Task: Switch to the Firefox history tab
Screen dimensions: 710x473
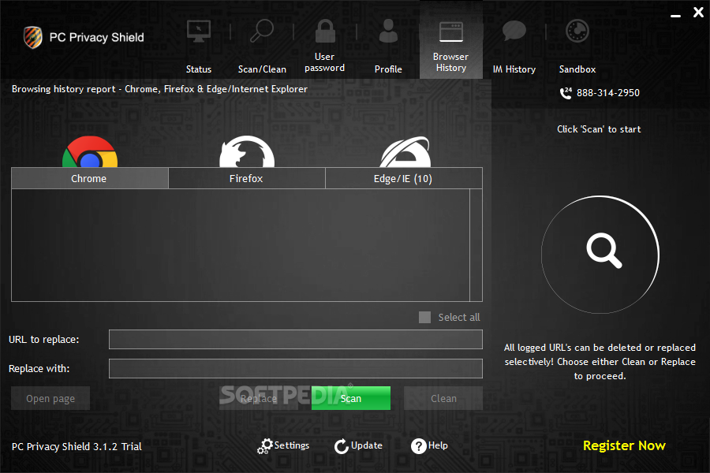Action: pyautogui.click(x=247, y=178)
